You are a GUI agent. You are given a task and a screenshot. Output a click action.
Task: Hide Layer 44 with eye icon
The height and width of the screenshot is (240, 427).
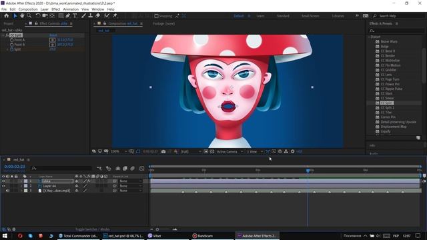(3, 186)
